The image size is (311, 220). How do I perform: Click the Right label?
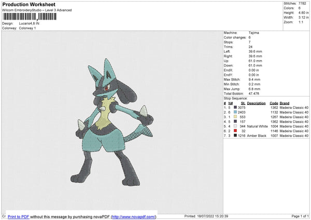pyautogui.click(x=228, y=56)
